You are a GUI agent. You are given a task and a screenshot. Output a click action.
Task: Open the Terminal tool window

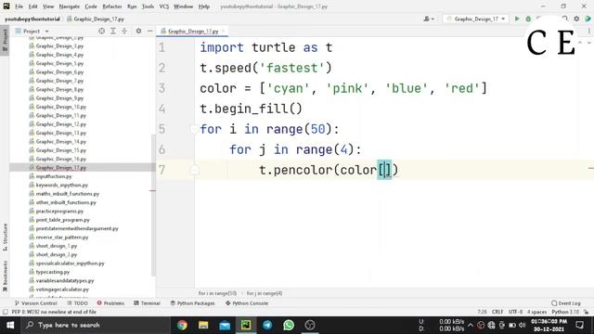(x=147, y=303)
